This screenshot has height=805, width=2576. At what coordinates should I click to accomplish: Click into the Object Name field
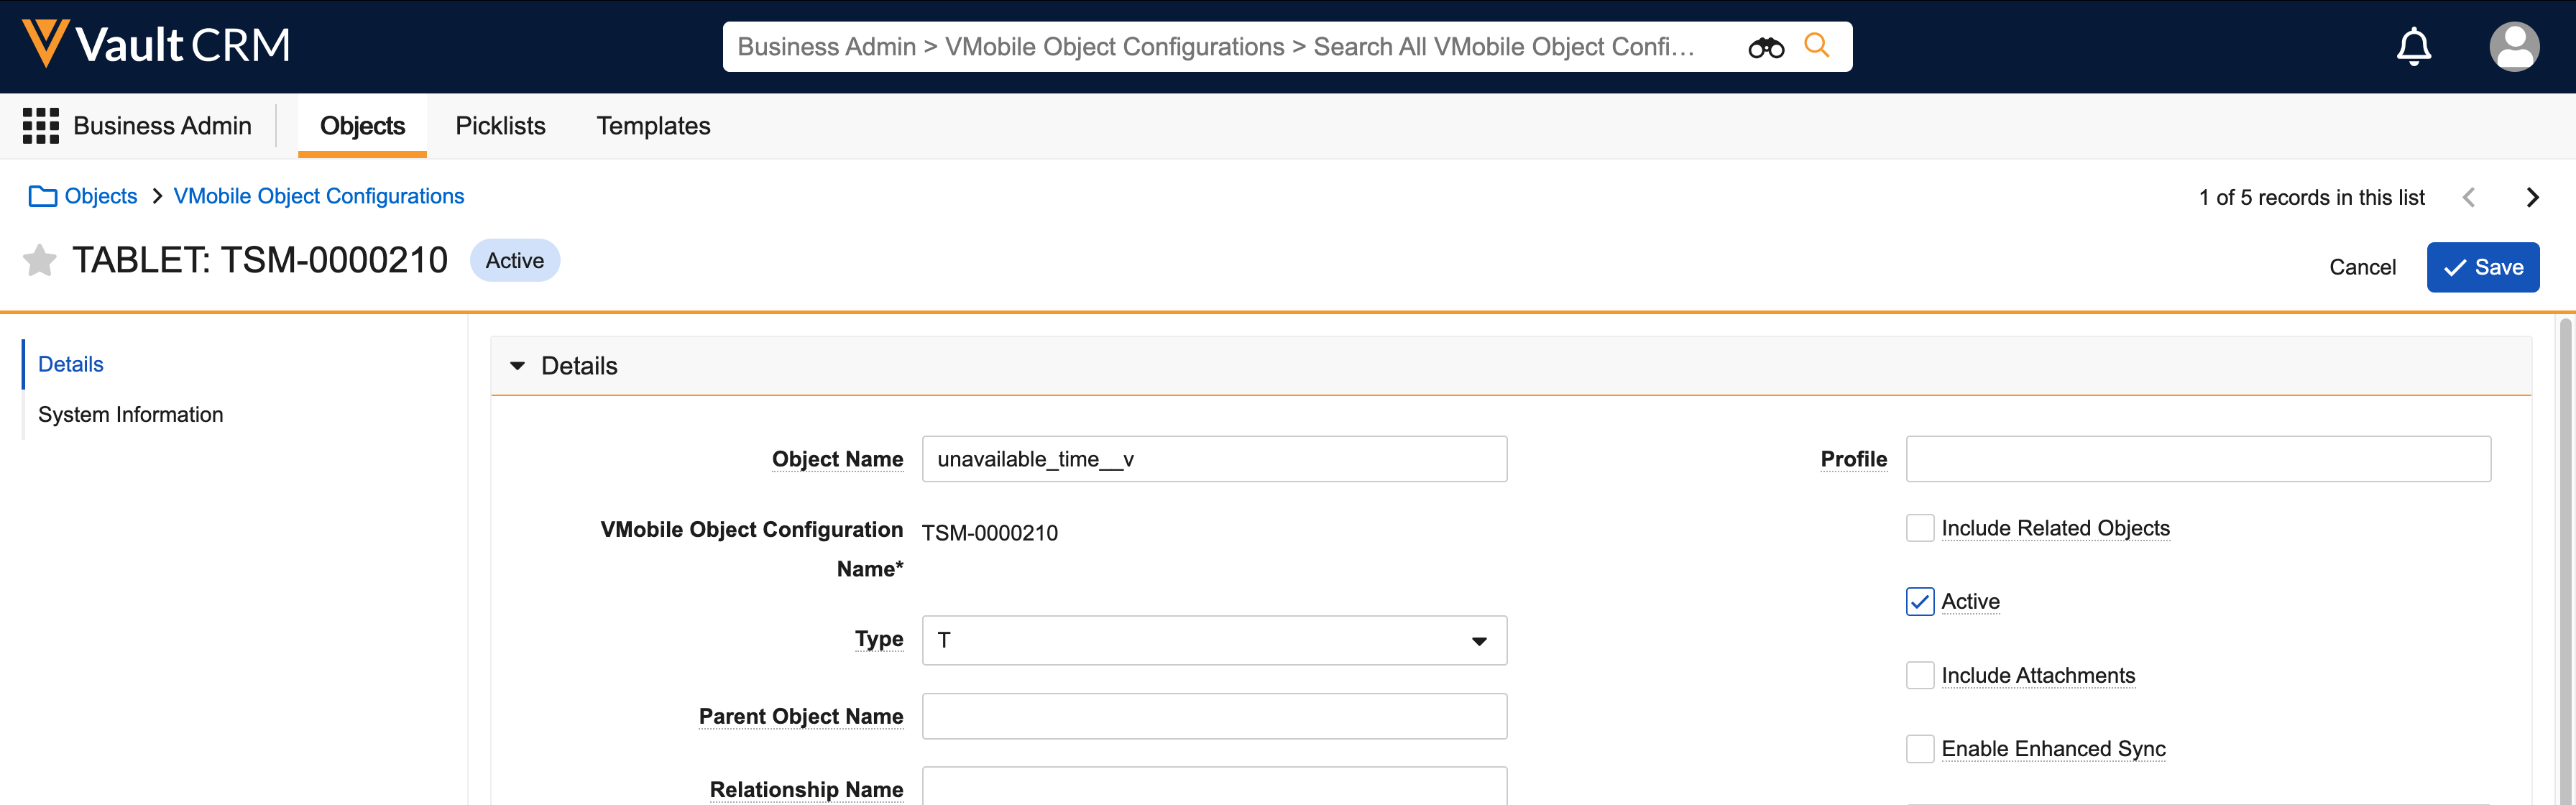1213,459
